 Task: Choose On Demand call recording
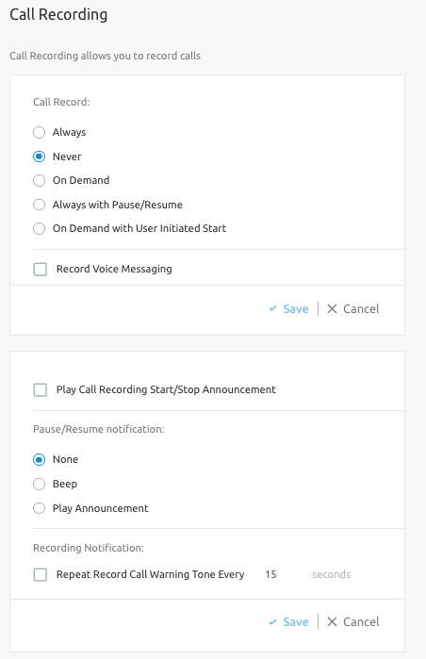(39, 181)
